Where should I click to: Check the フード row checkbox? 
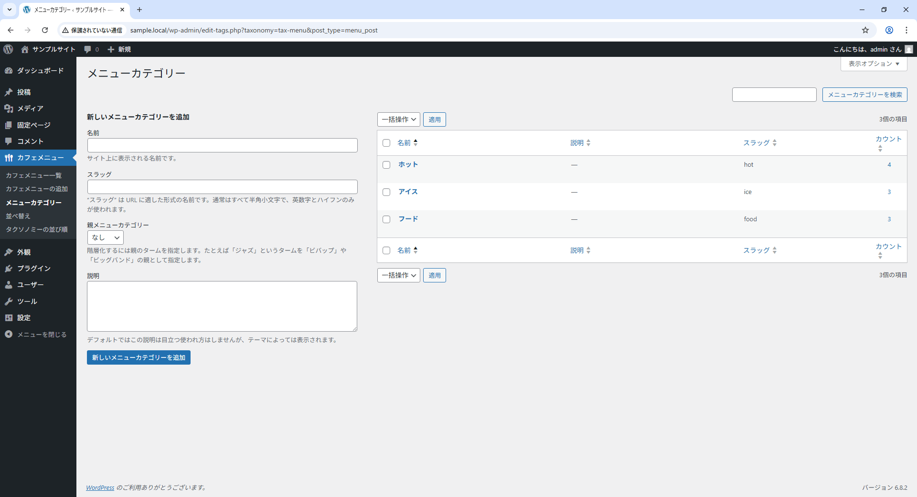click(x=386, y=219)
